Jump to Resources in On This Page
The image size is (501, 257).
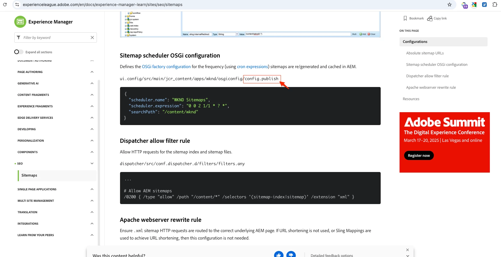click(x=411, y=99)
